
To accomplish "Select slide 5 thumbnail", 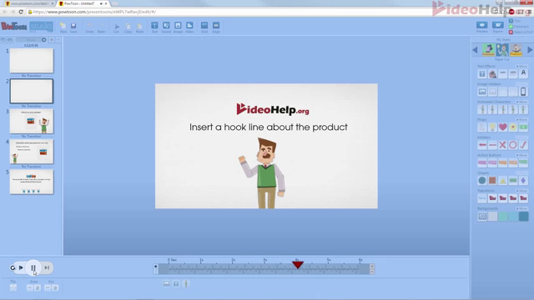I will pyautogui.click(x=32, y=182).
